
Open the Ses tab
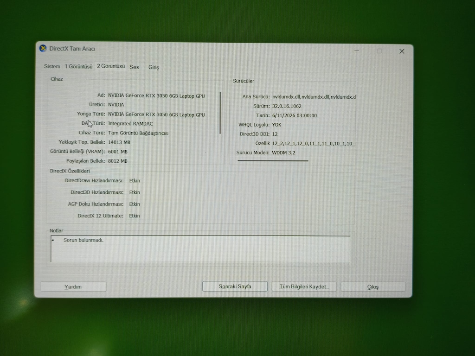(134, 67)
